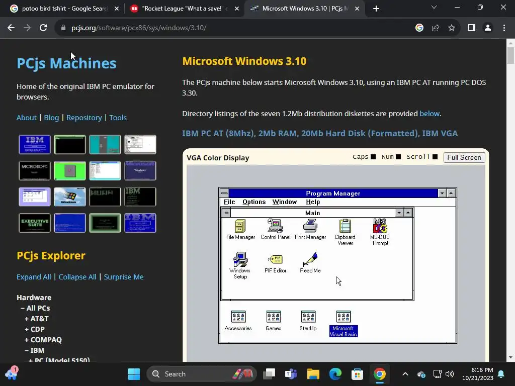Click the Windows 95 logo thumbnail

point(70,197)
